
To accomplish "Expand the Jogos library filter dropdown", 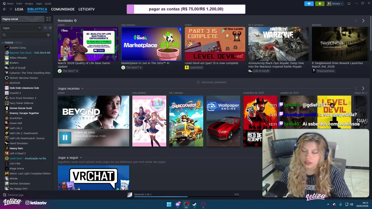I will pos(22,28).
